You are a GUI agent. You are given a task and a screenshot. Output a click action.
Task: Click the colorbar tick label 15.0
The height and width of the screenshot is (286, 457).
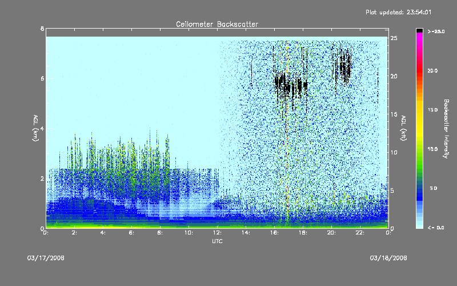point(432,110)
